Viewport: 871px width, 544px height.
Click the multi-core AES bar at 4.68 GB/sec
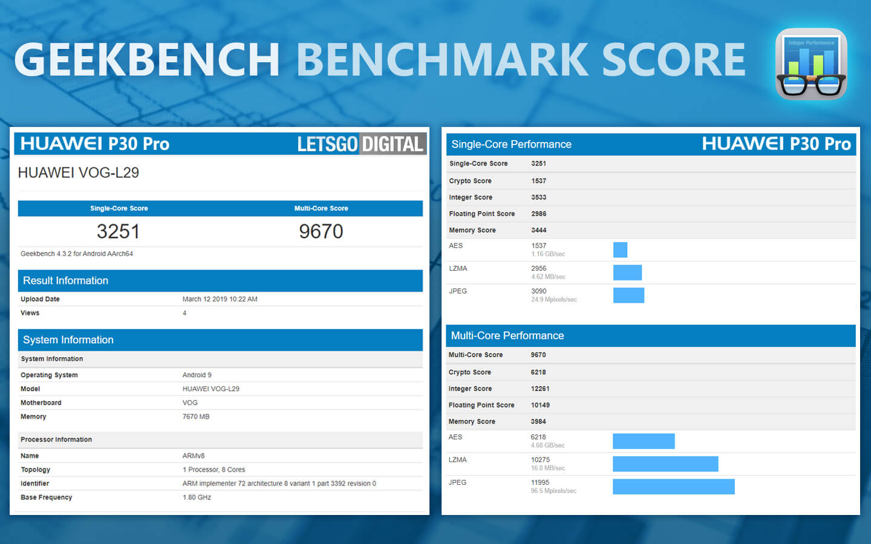(644, 441)
